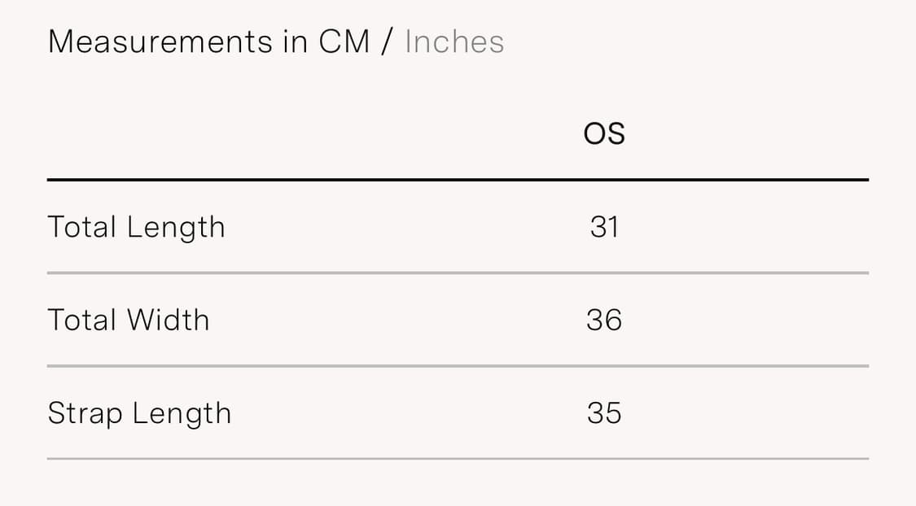Click the divider line below Strap Length row

[x=458, y=459]
